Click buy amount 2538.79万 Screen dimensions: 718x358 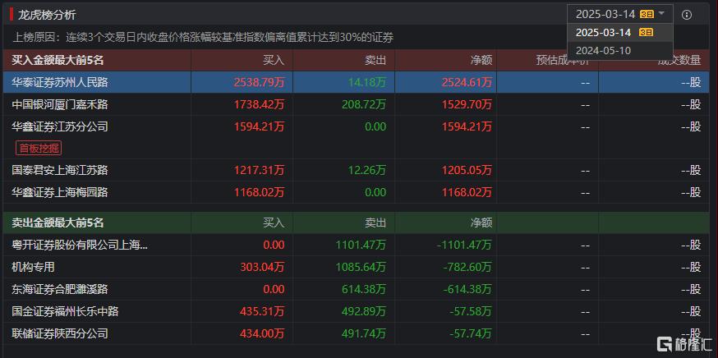259,82
